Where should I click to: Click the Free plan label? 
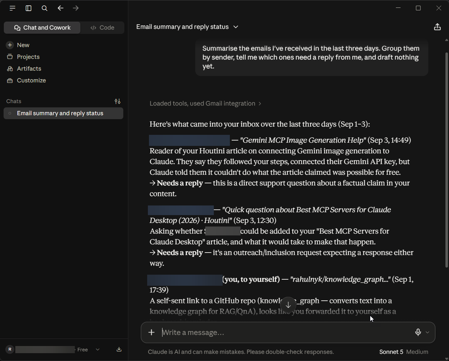coord(83,350)
